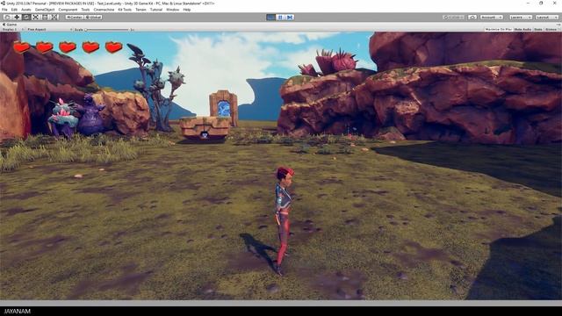Open the Tutorial menu
The width and height of the screenshot is (562, 316).
click(156, 10)
